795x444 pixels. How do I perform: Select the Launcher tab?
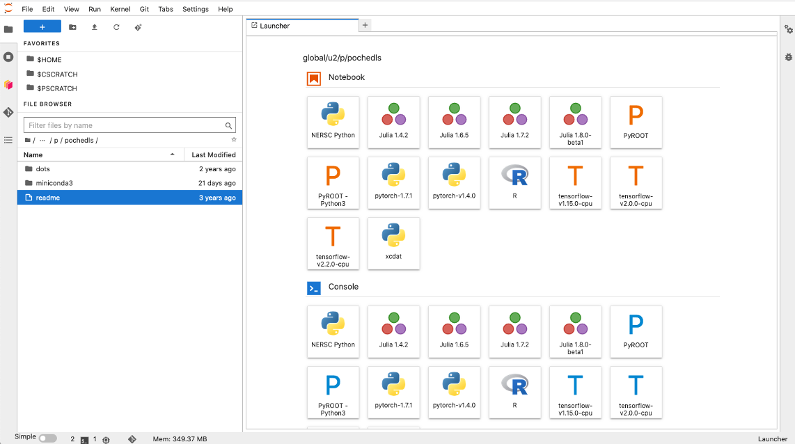pos(302,26)
